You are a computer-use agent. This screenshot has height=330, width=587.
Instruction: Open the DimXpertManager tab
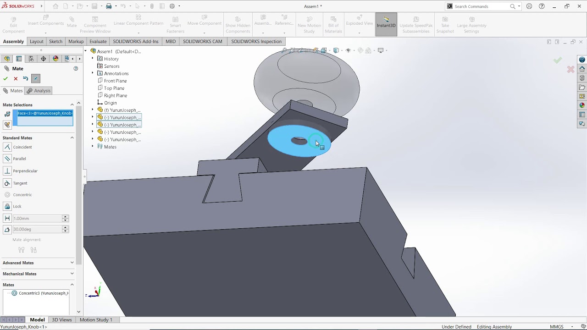pyautogui.click(x=44, y=59)
